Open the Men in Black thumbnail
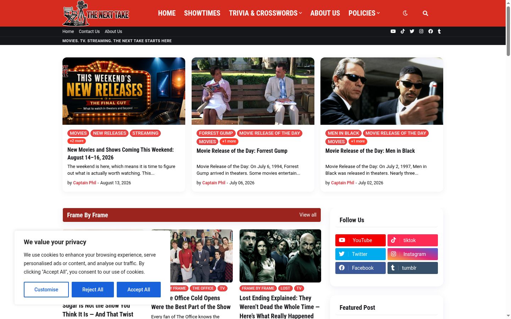Viewport: 511px width, 319px height. (382, 91)
